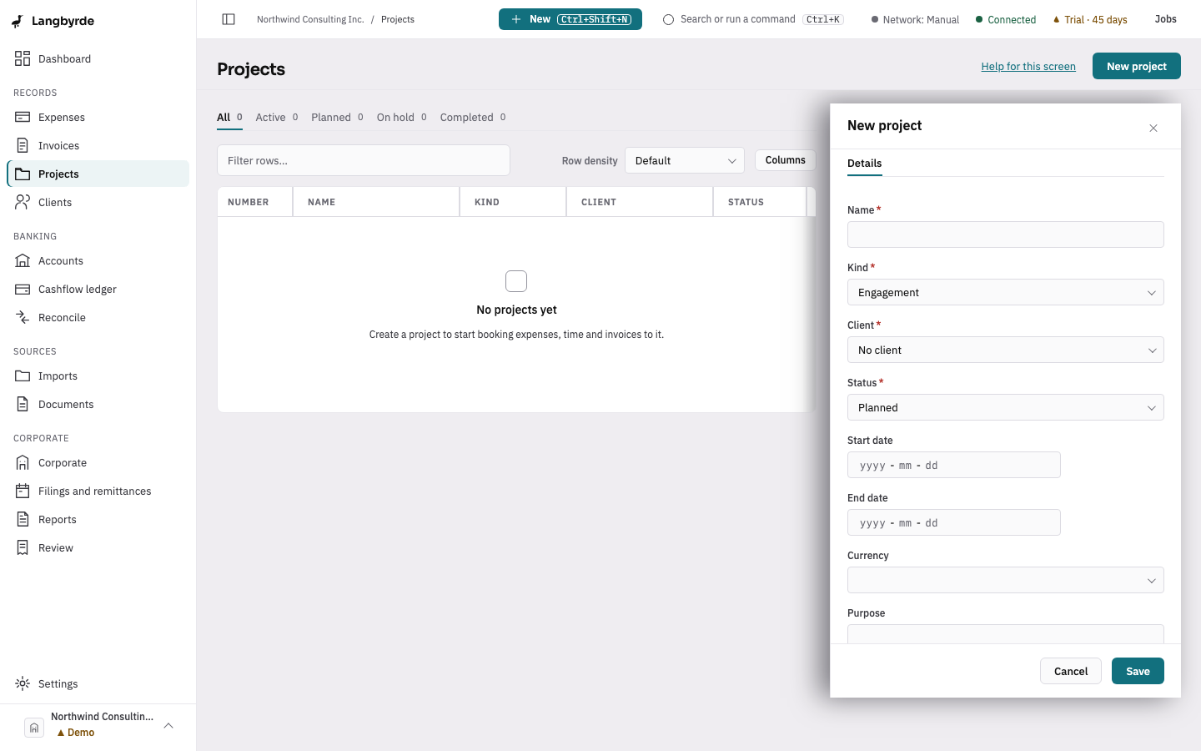Viewport: 1201px width, 751px height.
Task: Go to the Review page
Action: (98, 547)
